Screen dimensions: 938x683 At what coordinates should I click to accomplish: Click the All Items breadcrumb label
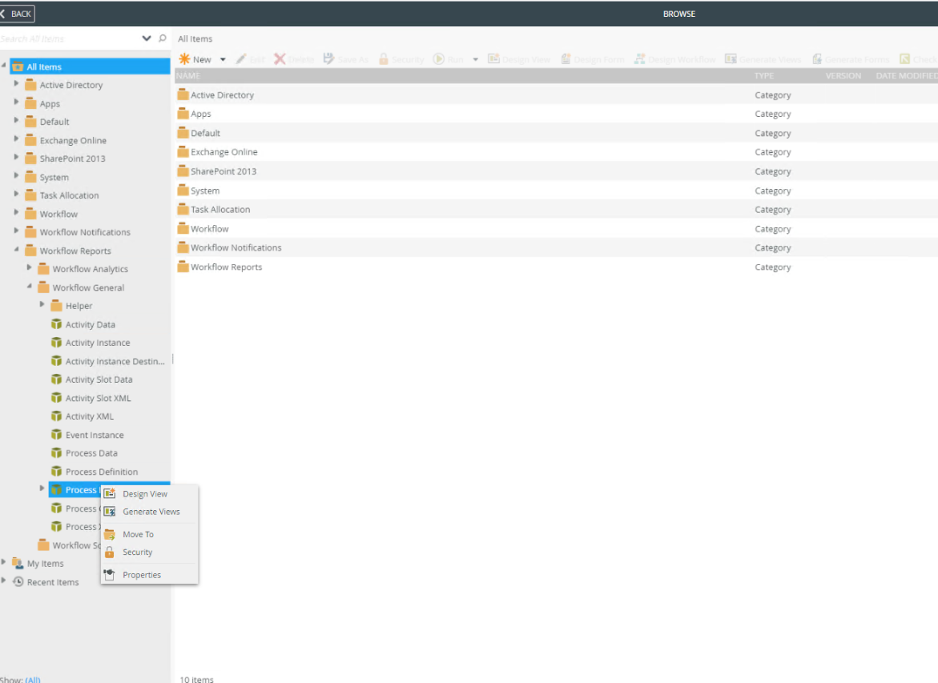(x=195, y=39)
